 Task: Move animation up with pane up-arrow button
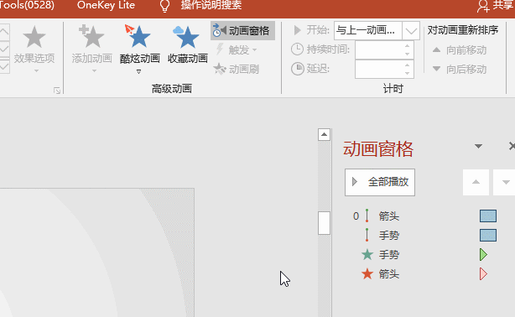(476, 182)
